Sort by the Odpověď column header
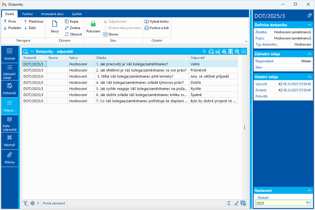The width and height of the screenshot is (315, 210). coord(213,58)
